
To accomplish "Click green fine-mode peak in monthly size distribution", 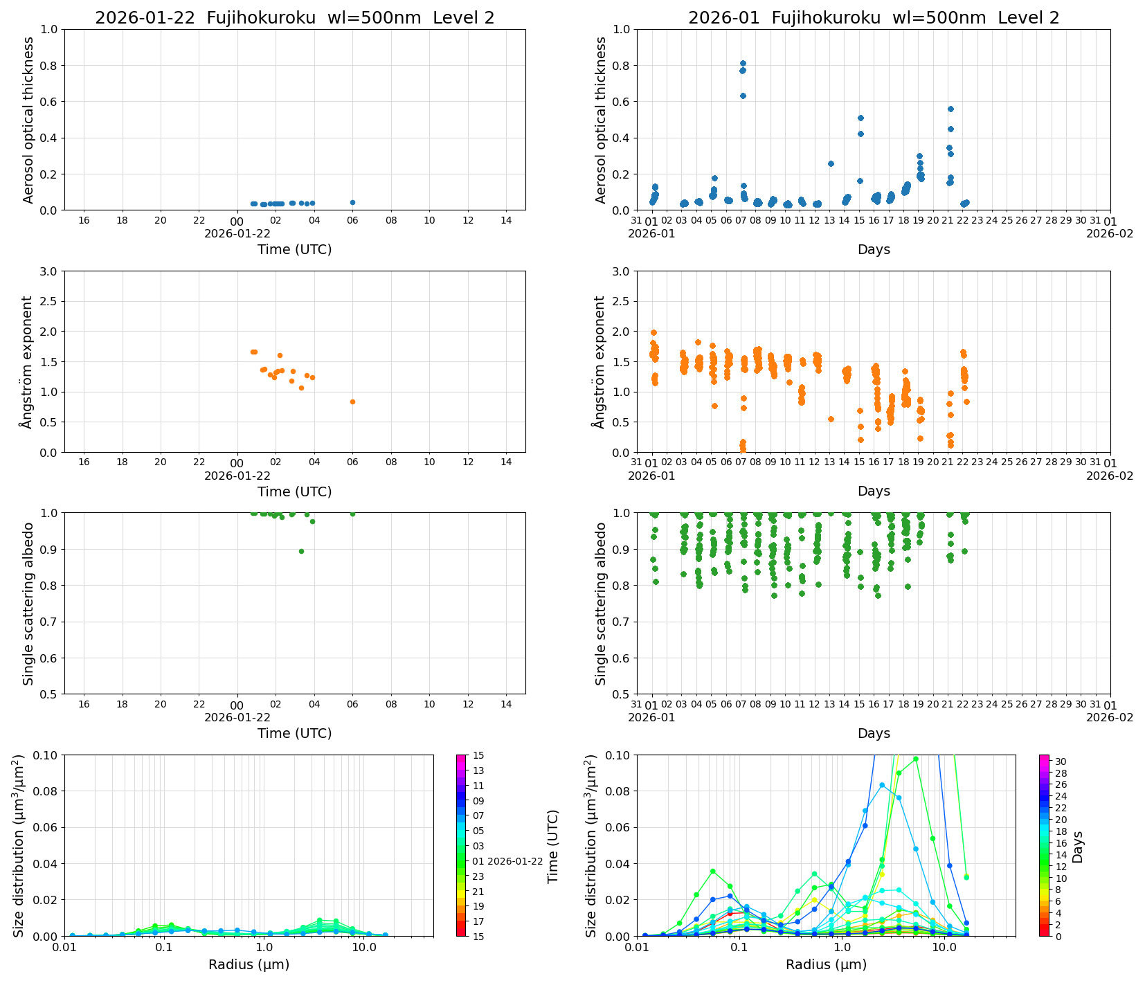I will (x=713, y=871).
